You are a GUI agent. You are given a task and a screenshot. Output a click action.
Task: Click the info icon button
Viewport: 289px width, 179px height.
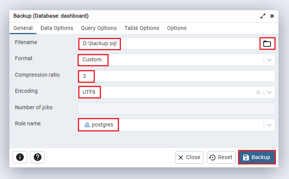[20, 157]
